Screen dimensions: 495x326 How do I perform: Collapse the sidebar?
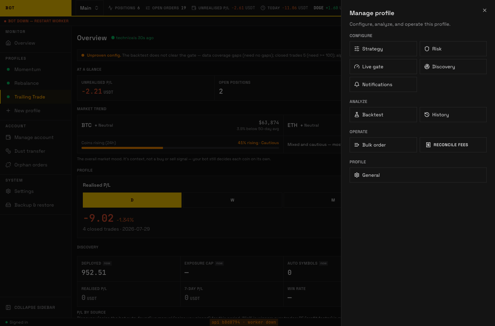tap(36, 307)
